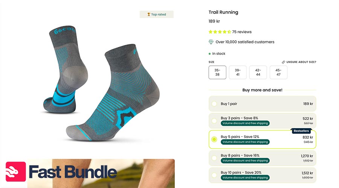Click the runner legs photo below product
Screen dimensions: 339x188
101,174
